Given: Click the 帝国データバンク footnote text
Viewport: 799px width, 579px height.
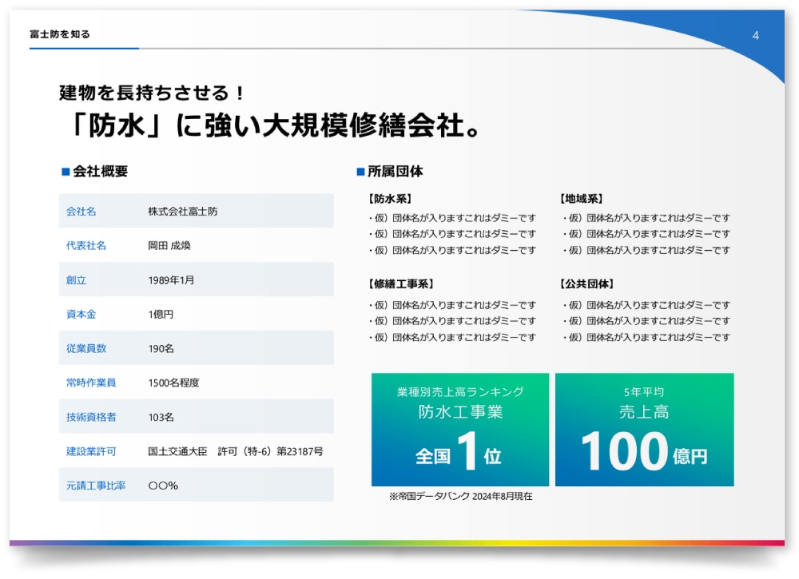Looking at the screenshot, I should 461,496.
